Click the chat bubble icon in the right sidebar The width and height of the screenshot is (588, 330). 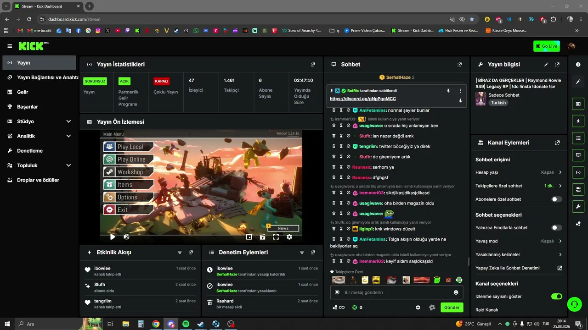tap(578, 155)
